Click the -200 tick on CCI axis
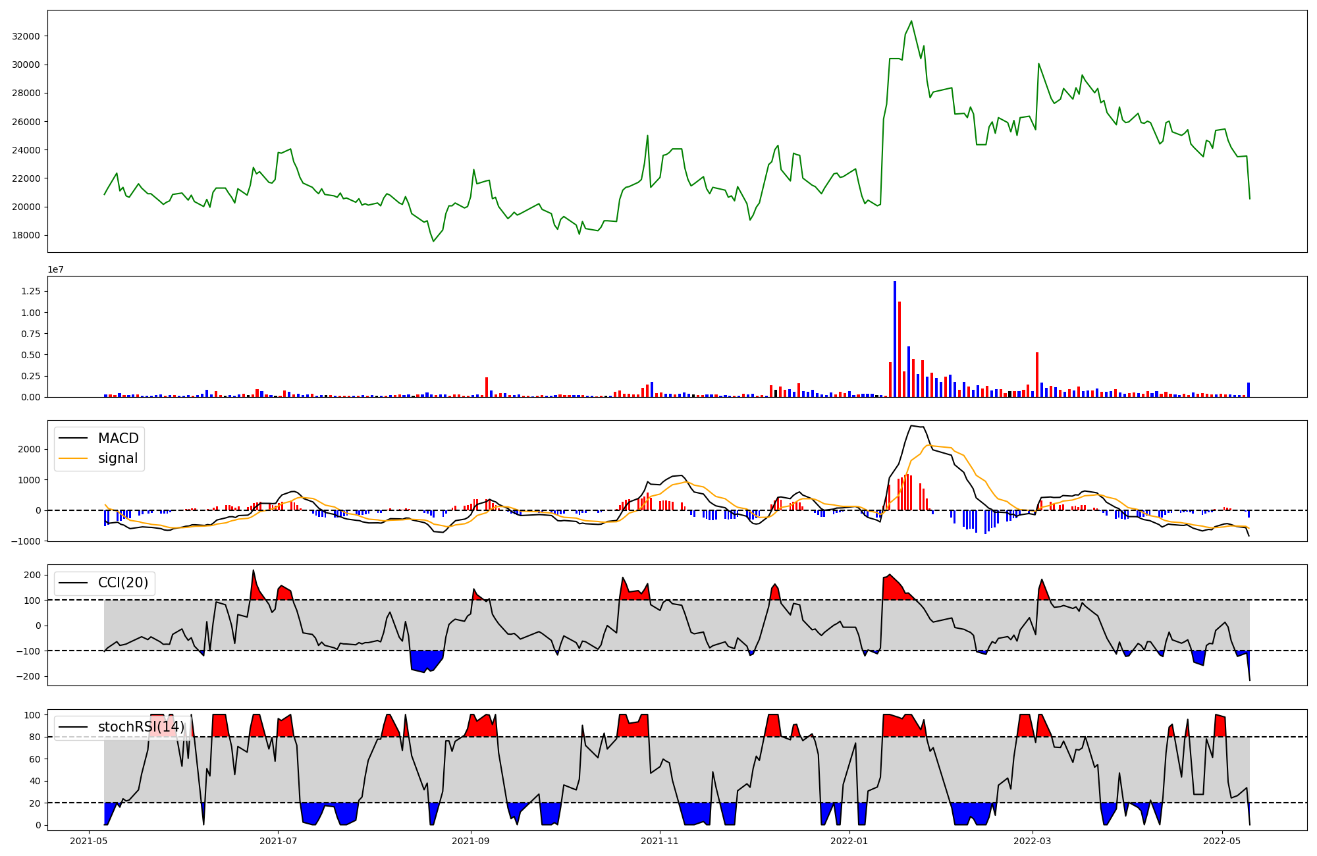 pos(29,676)
